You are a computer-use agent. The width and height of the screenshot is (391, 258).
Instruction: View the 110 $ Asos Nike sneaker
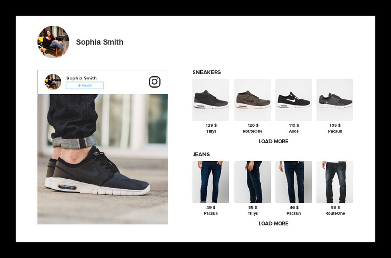point(294,100)
